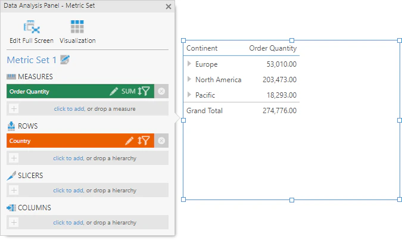This screenshot has height=240, width=402.
Task: Open Edit Full Screen mode
Action: tap(32, 32)
